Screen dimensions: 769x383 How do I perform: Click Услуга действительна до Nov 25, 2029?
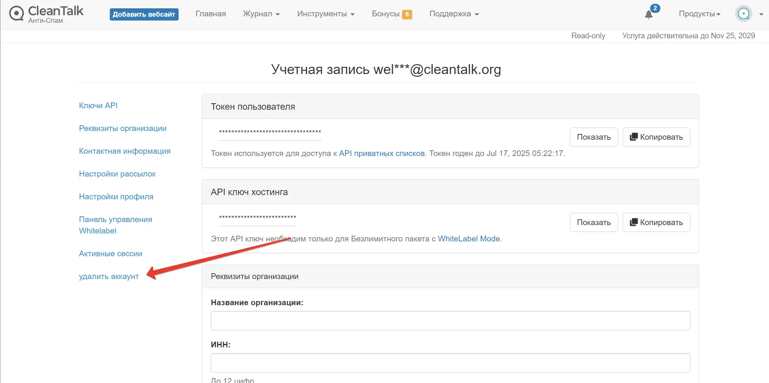point(688,36)
